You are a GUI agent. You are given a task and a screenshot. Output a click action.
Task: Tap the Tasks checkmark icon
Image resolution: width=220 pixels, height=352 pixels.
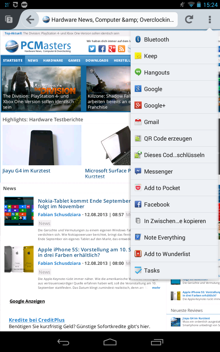[x=138, y=270]
